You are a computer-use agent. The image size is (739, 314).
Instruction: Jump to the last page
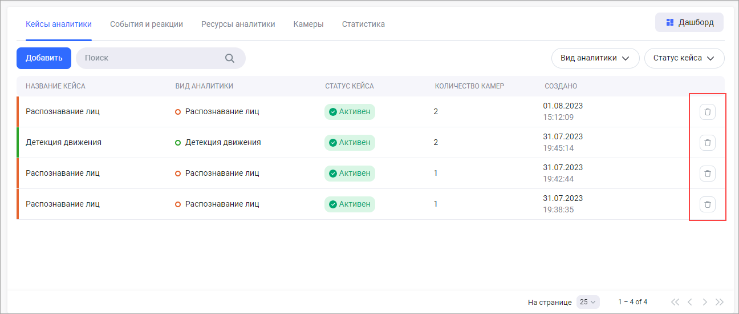coord(719,302)
